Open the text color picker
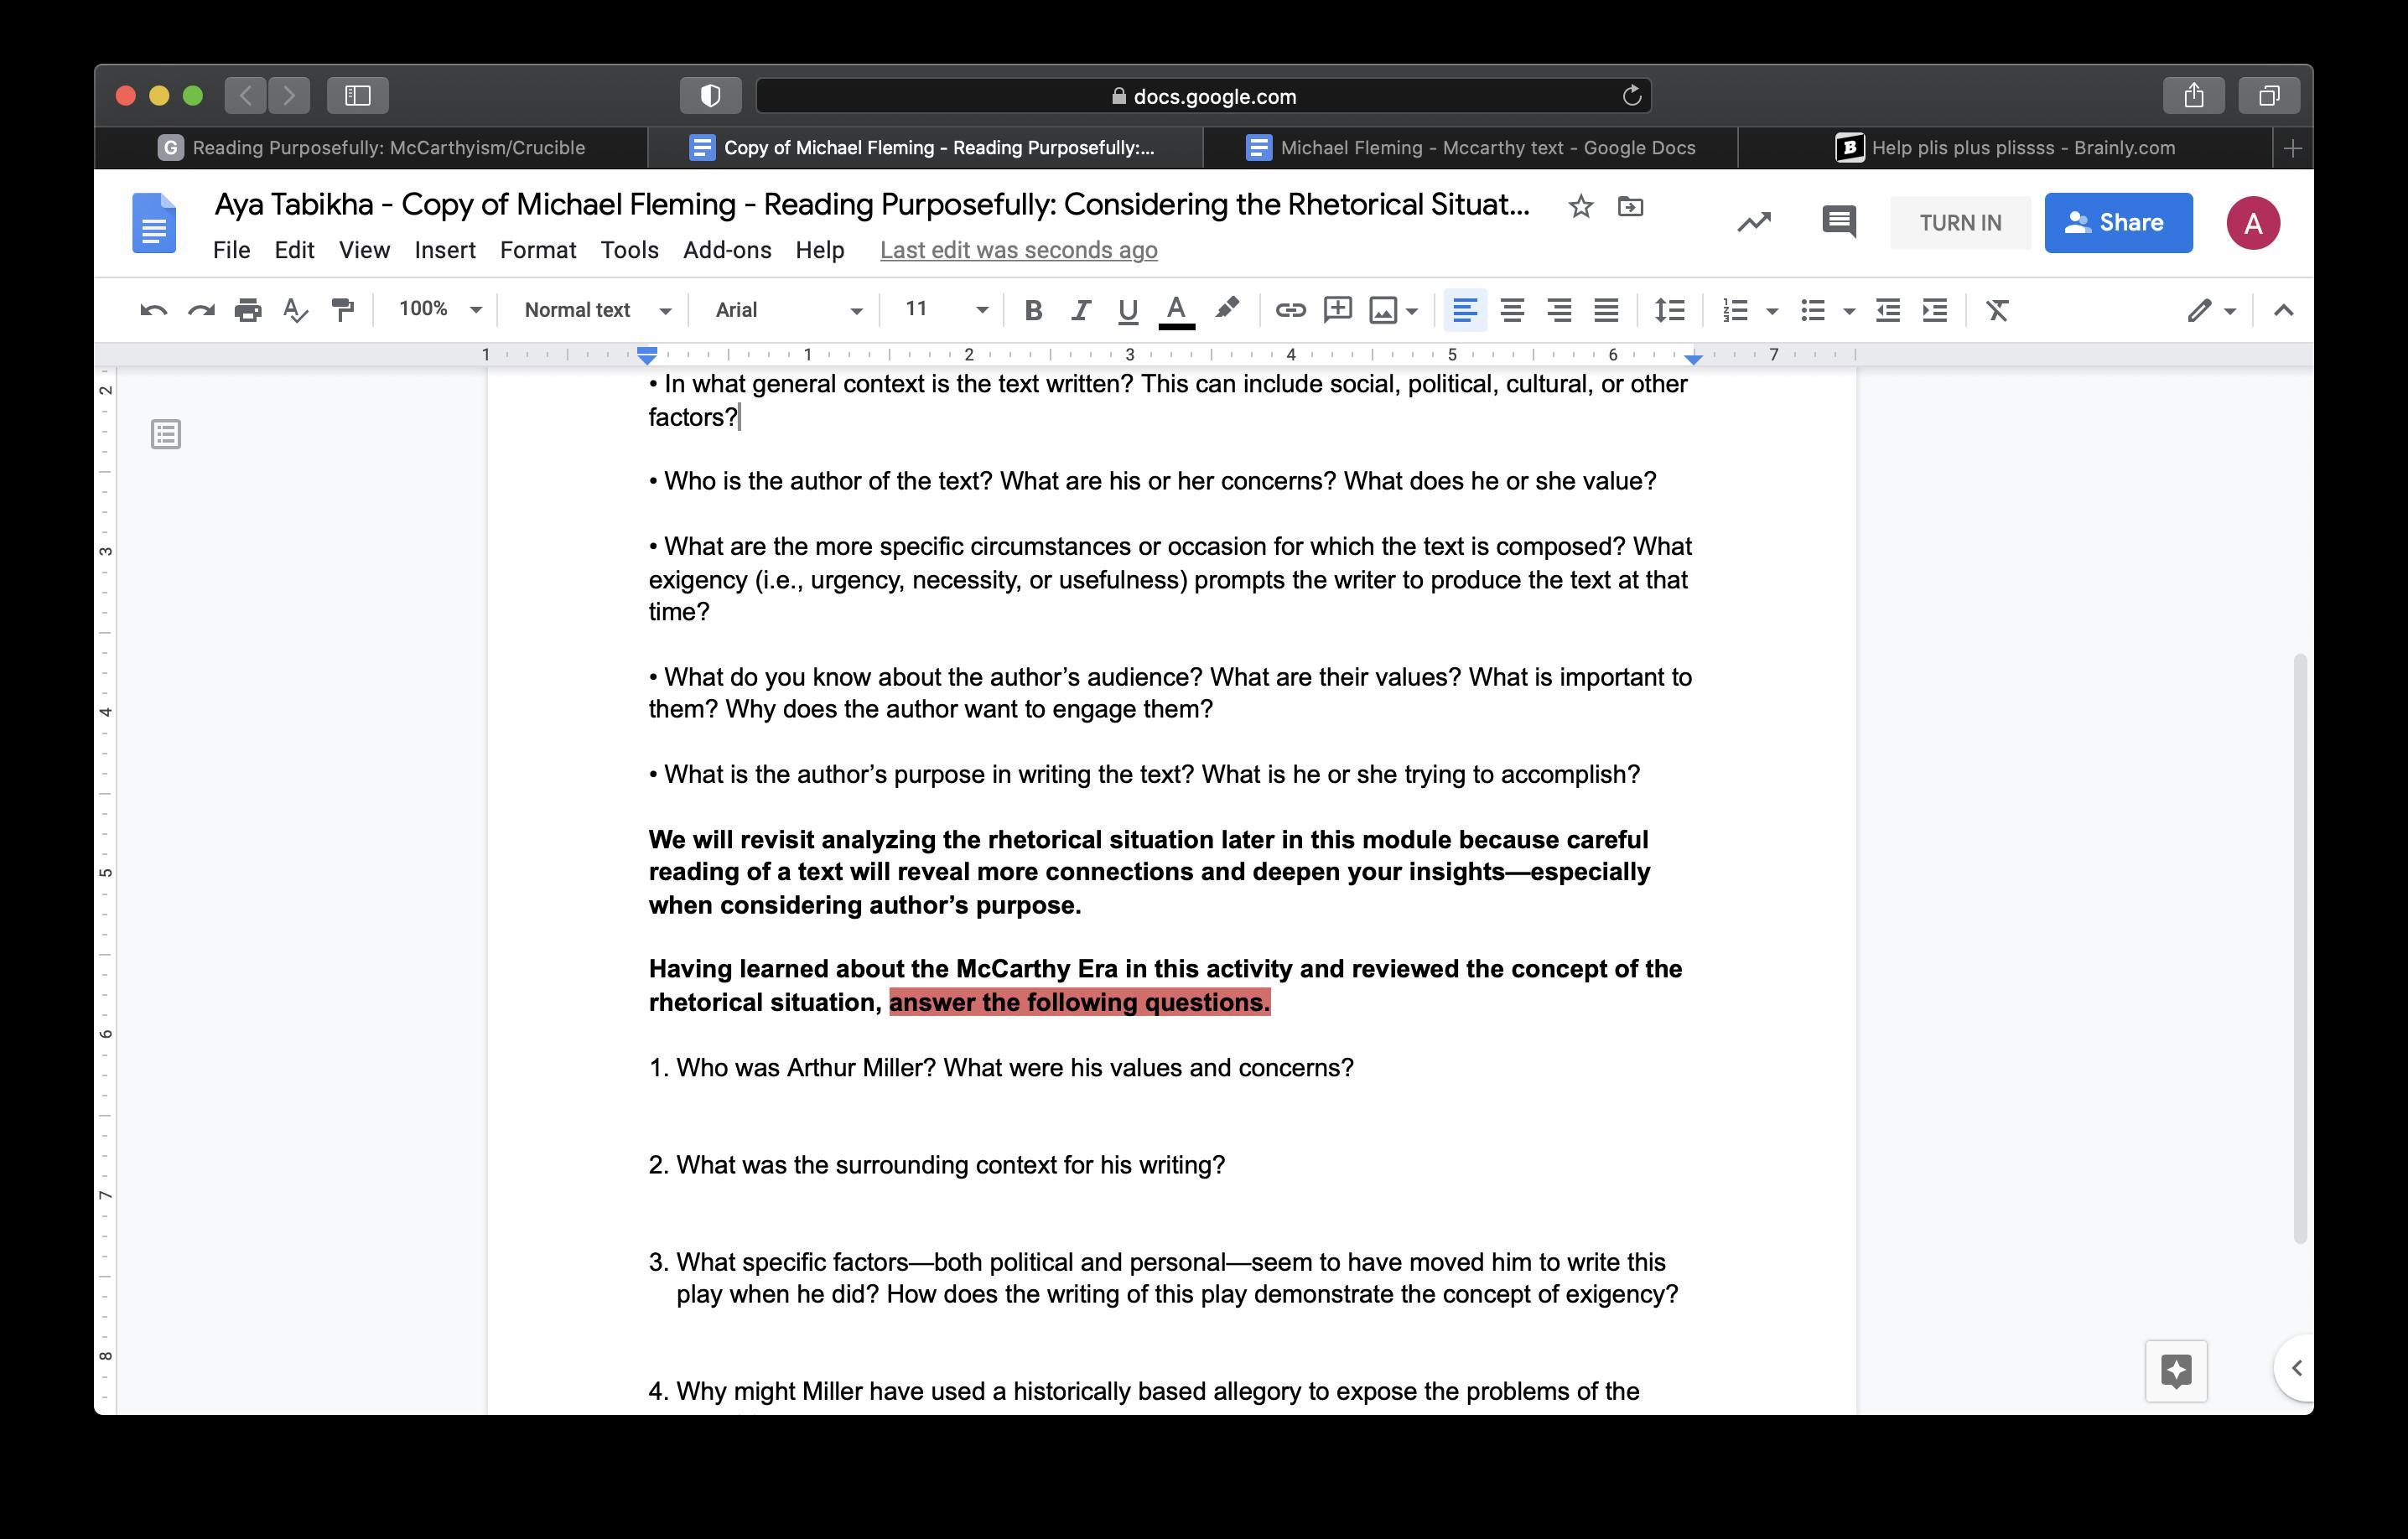Image resolution: width=2408 pixels, height=1539 pixels. tap(1176, 310)
